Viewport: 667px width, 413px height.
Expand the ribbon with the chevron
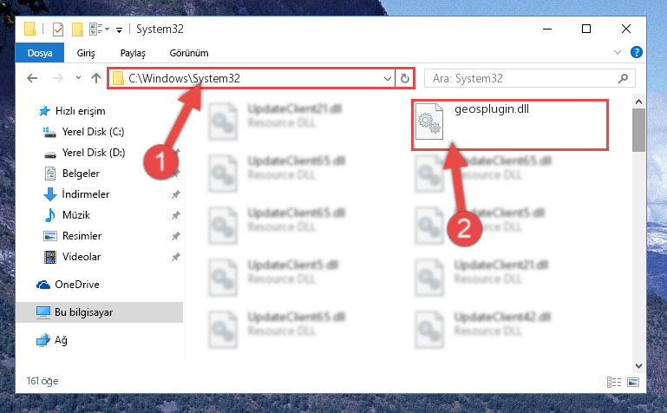pyautogui.click(x=618, y=52)
